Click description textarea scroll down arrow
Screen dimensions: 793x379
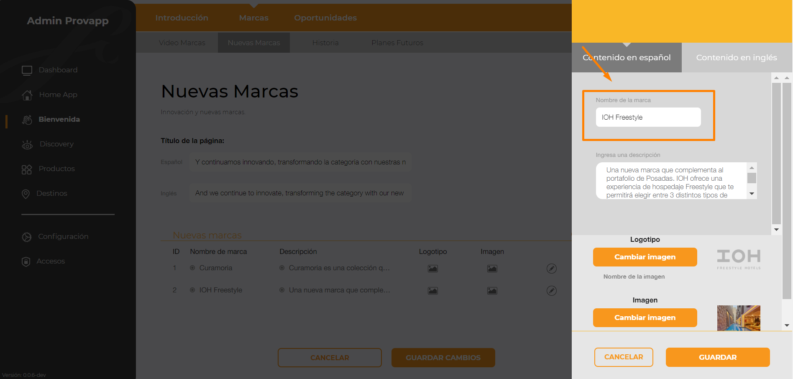point(752,194)
